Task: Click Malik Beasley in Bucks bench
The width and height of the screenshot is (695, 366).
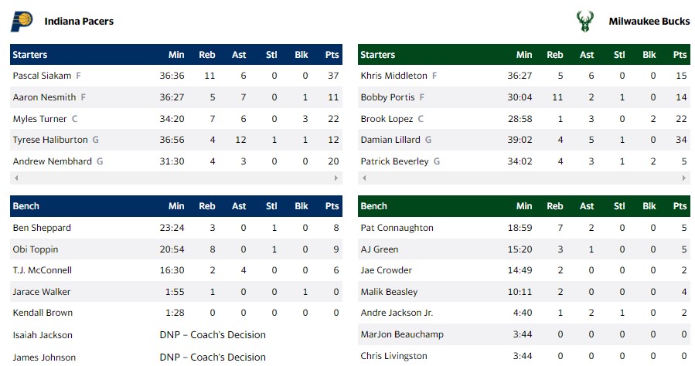Action: click(x=389, y=292)
